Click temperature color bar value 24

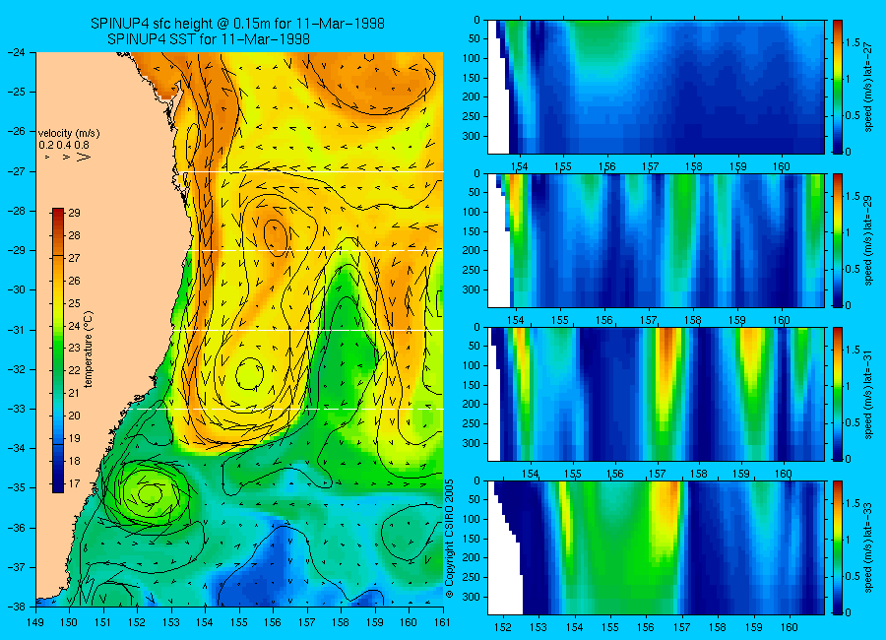[75, 326]
